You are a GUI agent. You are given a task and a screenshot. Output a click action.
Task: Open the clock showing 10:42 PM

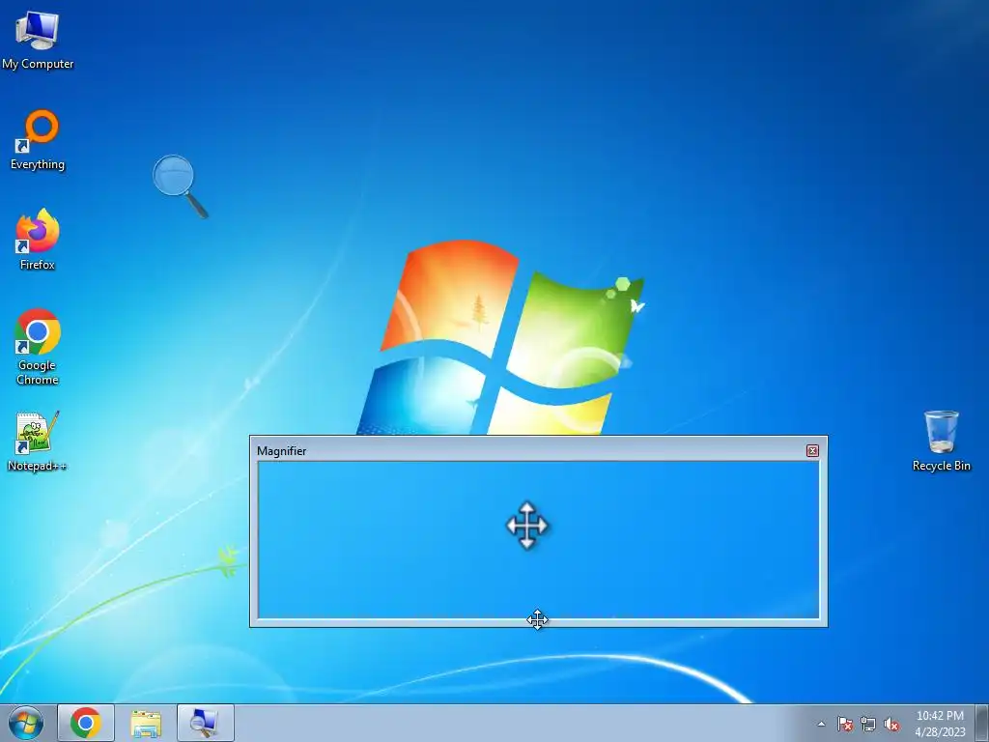[940, 724]
